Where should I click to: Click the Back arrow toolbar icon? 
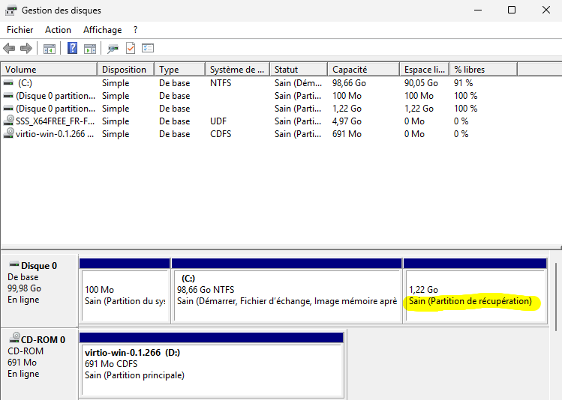[9, 49]
